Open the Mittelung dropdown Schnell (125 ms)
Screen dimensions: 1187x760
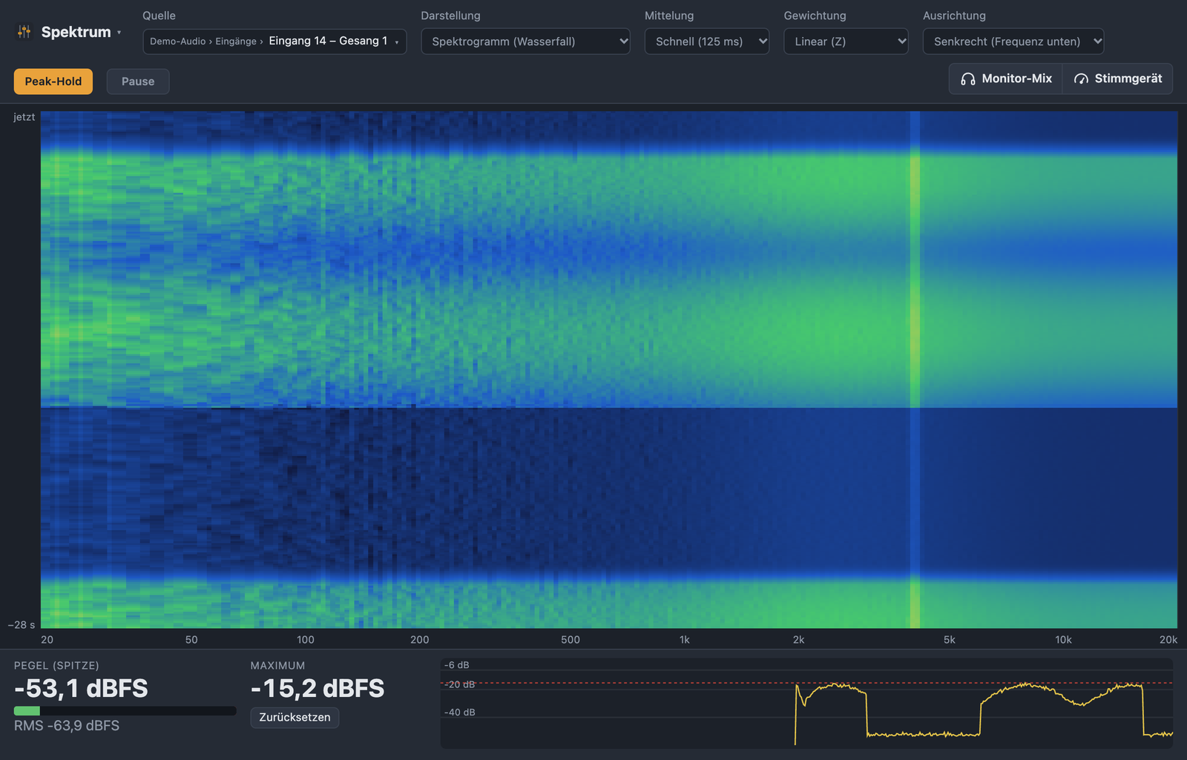[x=707, y=42]
